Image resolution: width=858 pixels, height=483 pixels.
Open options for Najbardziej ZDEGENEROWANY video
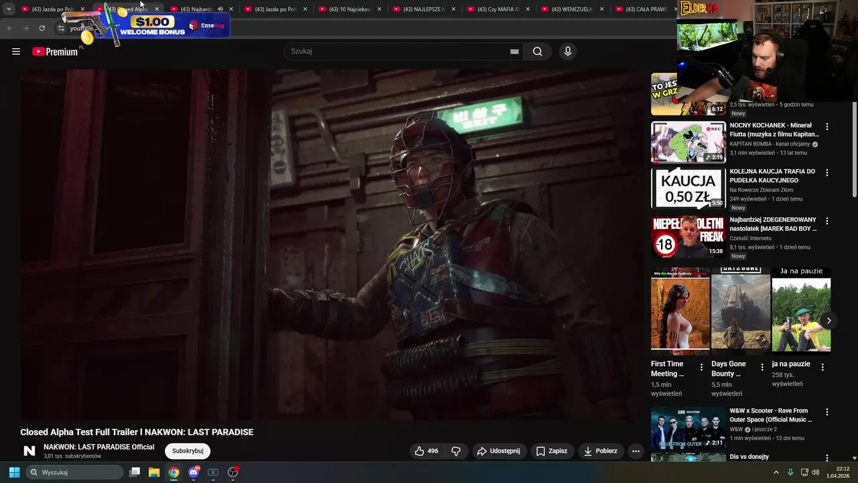click(x=826, y=221)
